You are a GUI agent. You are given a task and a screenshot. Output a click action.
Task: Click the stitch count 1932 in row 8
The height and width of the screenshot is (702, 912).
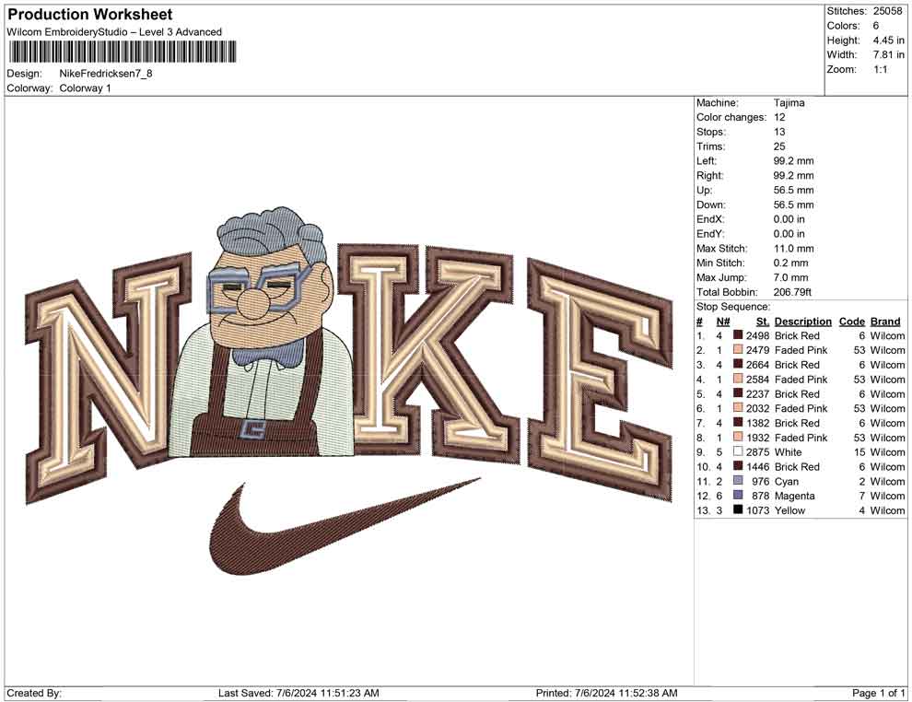point(757,438)
